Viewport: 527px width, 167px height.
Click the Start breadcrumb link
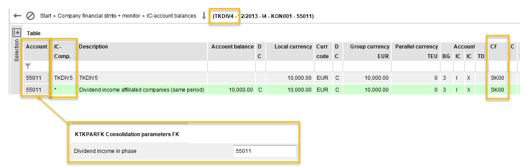46,16
